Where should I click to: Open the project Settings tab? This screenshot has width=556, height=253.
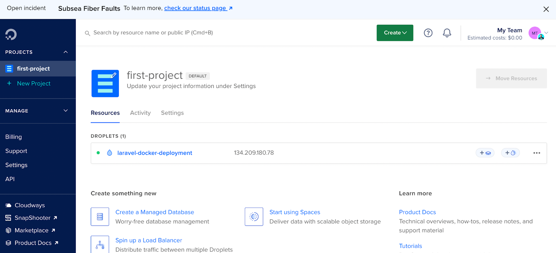coord(172,113)
